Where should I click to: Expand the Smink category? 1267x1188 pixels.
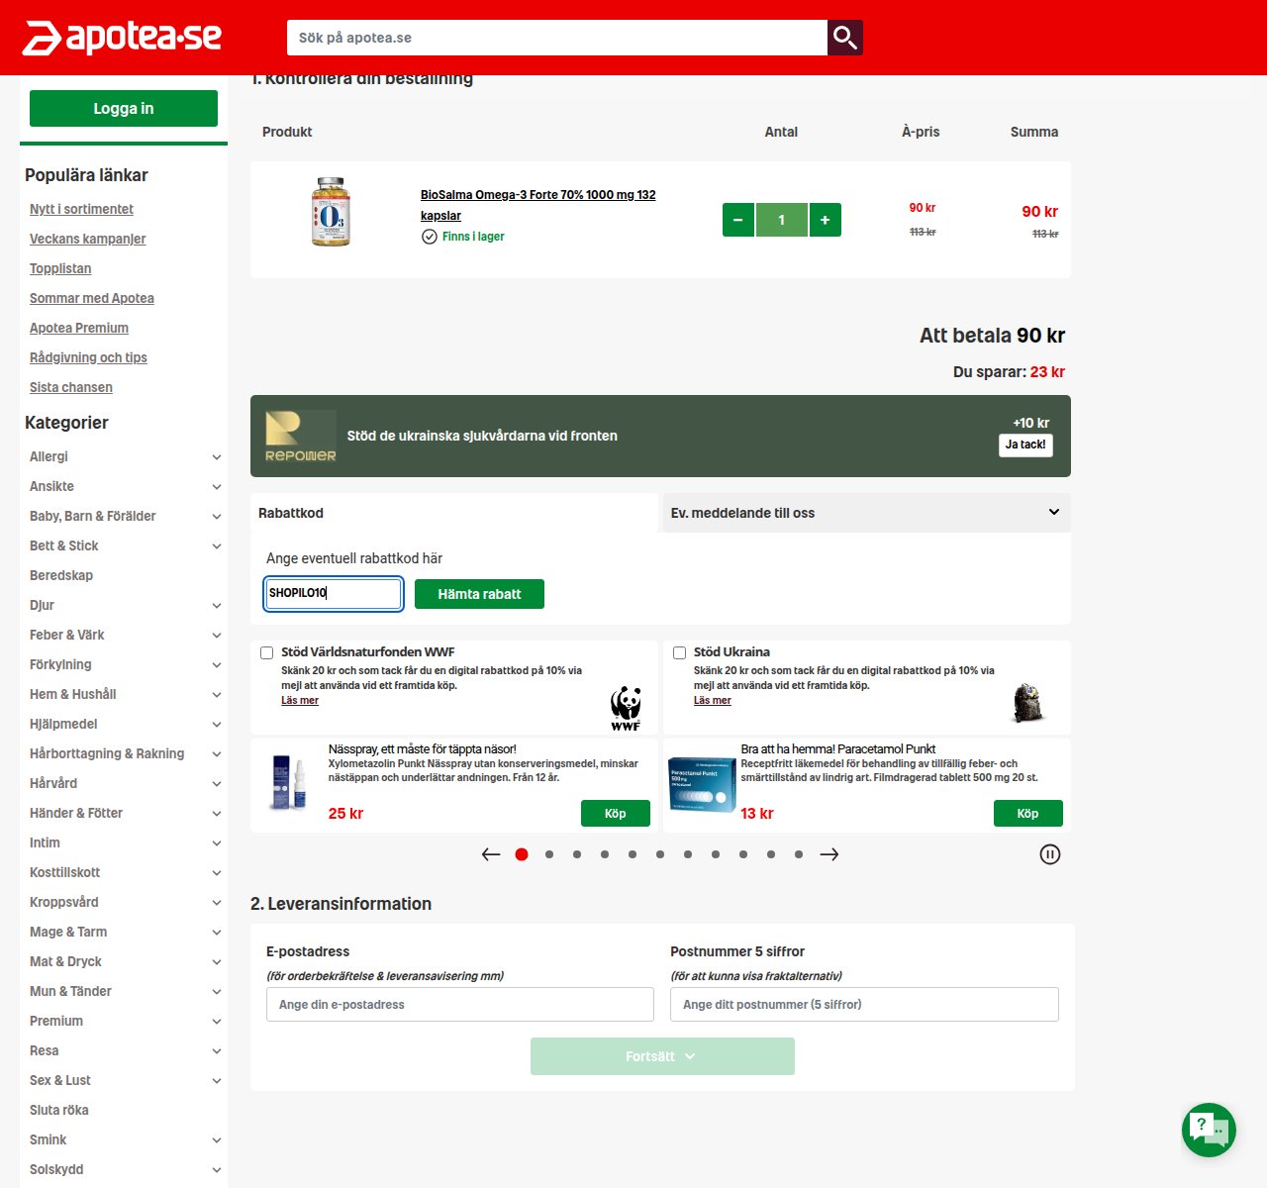coord(217,1140)
